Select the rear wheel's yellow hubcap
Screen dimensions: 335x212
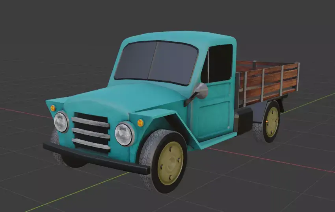click(272, 122)
